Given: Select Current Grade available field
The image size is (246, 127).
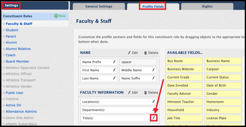Looking at the screenshot, I should pos(184,77).
